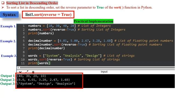Screen dimensions: 175x98
Task: Click line number 6 in the gutter
Action: (x=24, y=45)
